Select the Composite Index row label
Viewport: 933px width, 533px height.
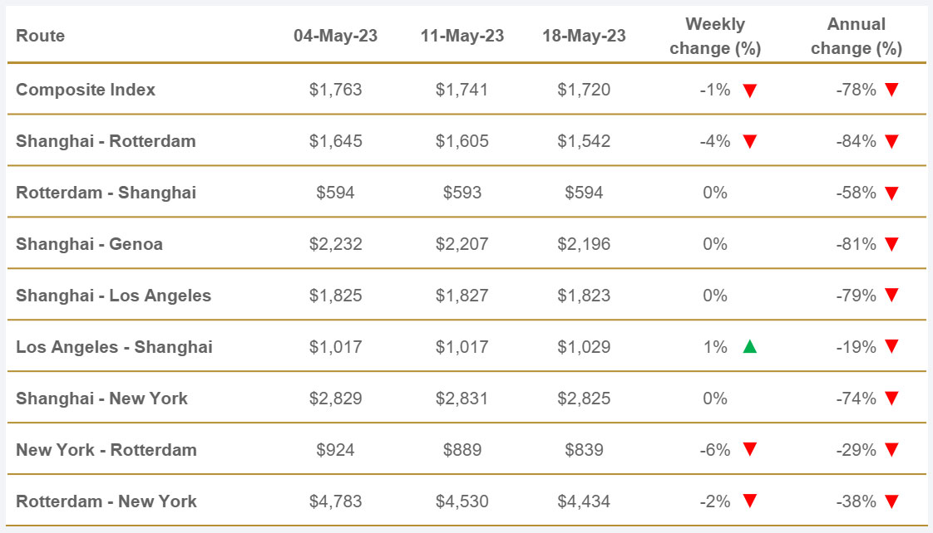[86, 90]
